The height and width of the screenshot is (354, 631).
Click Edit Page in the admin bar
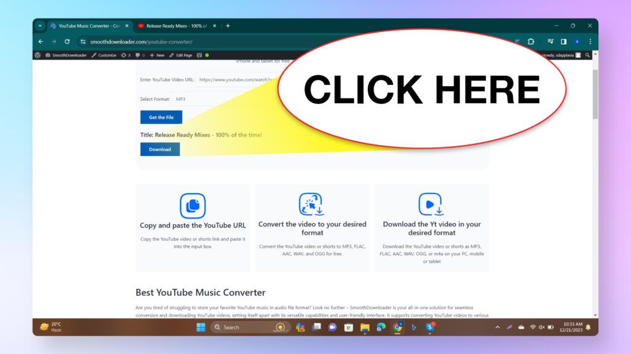coord(181,55)
